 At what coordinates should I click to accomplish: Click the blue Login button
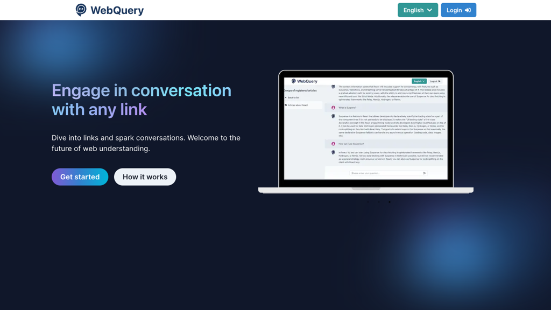click(x=458, y=10)
